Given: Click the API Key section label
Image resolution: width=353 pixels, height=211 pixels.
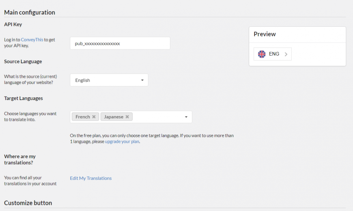Looking at the screenshot, I should (13, 24).
